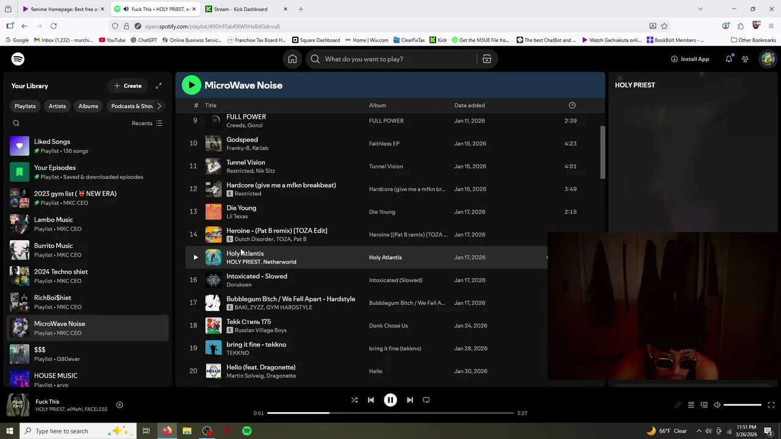The height and width of the screenshot is (439, 781).
Task: Reload the page in Firefox
Action: [54, 26]
